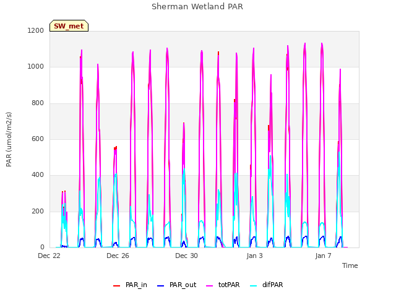
Task: Click the Time x-axis title
Action: coord(350,265)
